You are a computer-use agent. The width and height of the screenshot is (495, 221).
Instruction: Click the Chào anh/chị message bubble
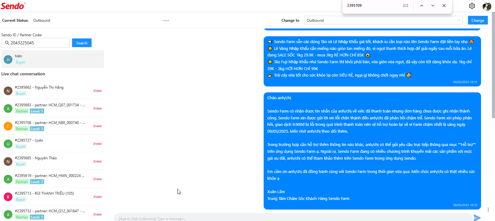pos(372,151)
